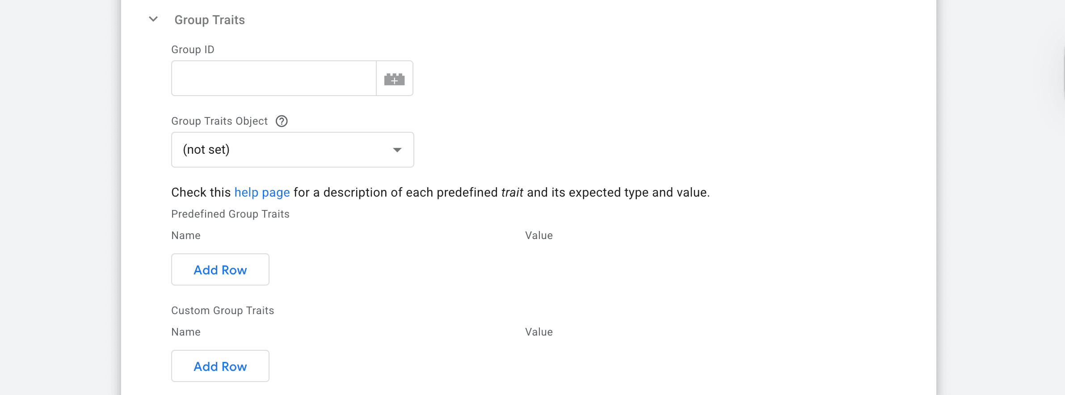Click the Predefined Group Traits label
The width and height of the screenshot is (1065, 395).
click(x=230, y=214)
